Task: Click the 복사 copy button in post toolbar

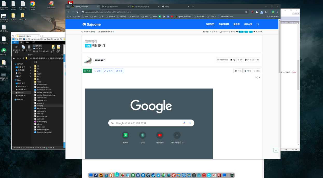Action: (247, 71)
